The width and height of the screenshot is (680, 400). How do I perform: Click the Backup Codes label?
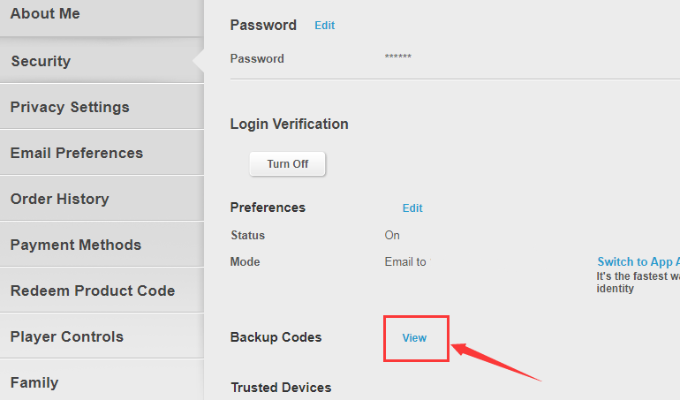[276, 337]
